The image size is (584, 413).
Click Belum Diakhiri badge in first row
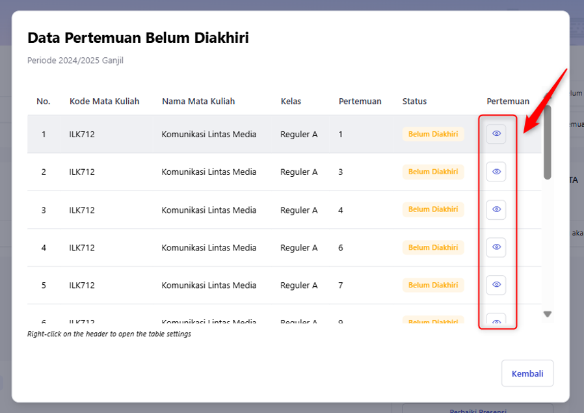click(433, 134)
